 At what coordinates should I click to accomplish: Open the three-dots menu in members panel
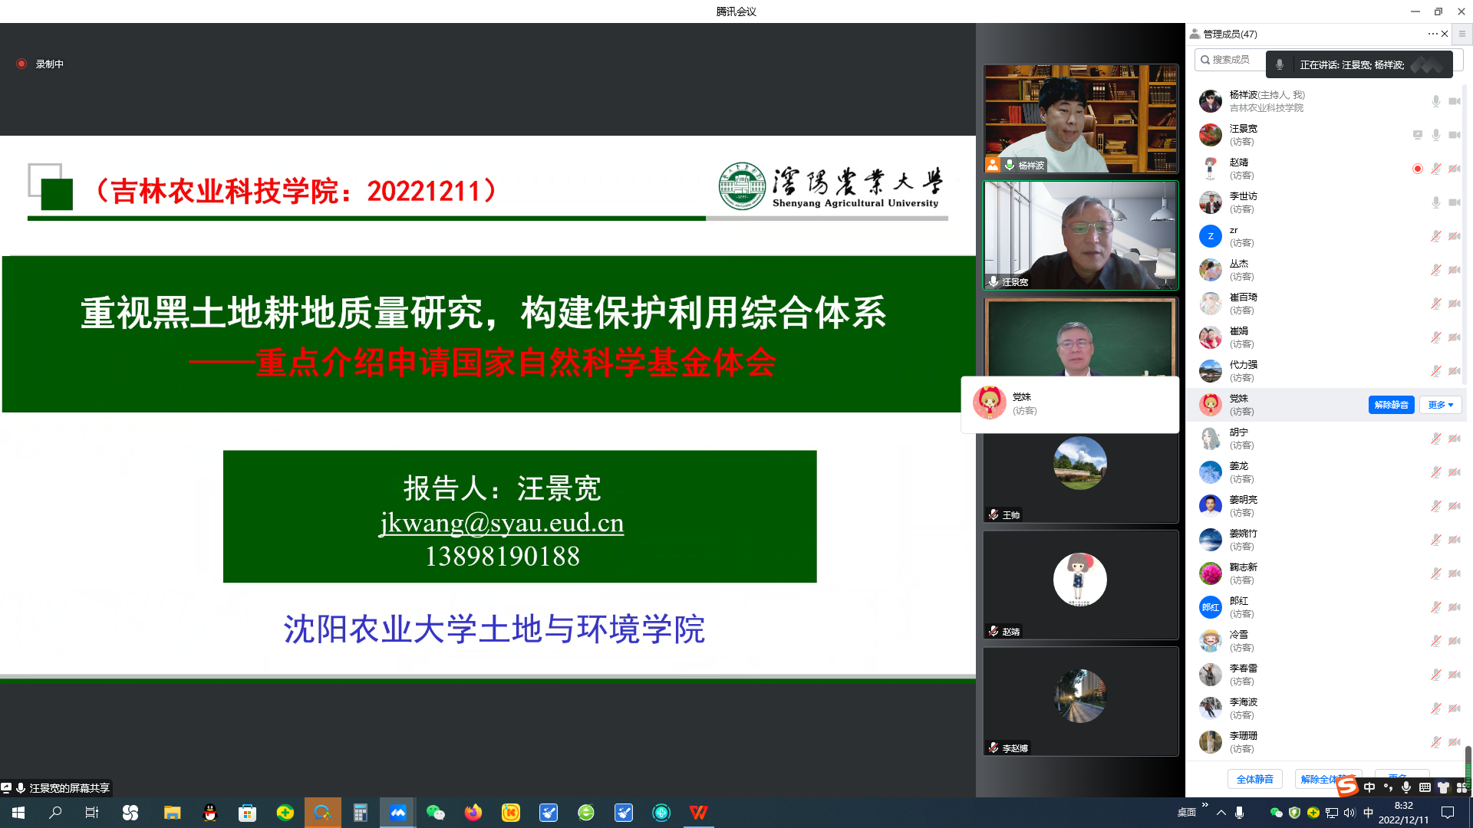click(x=1432, y=34)
